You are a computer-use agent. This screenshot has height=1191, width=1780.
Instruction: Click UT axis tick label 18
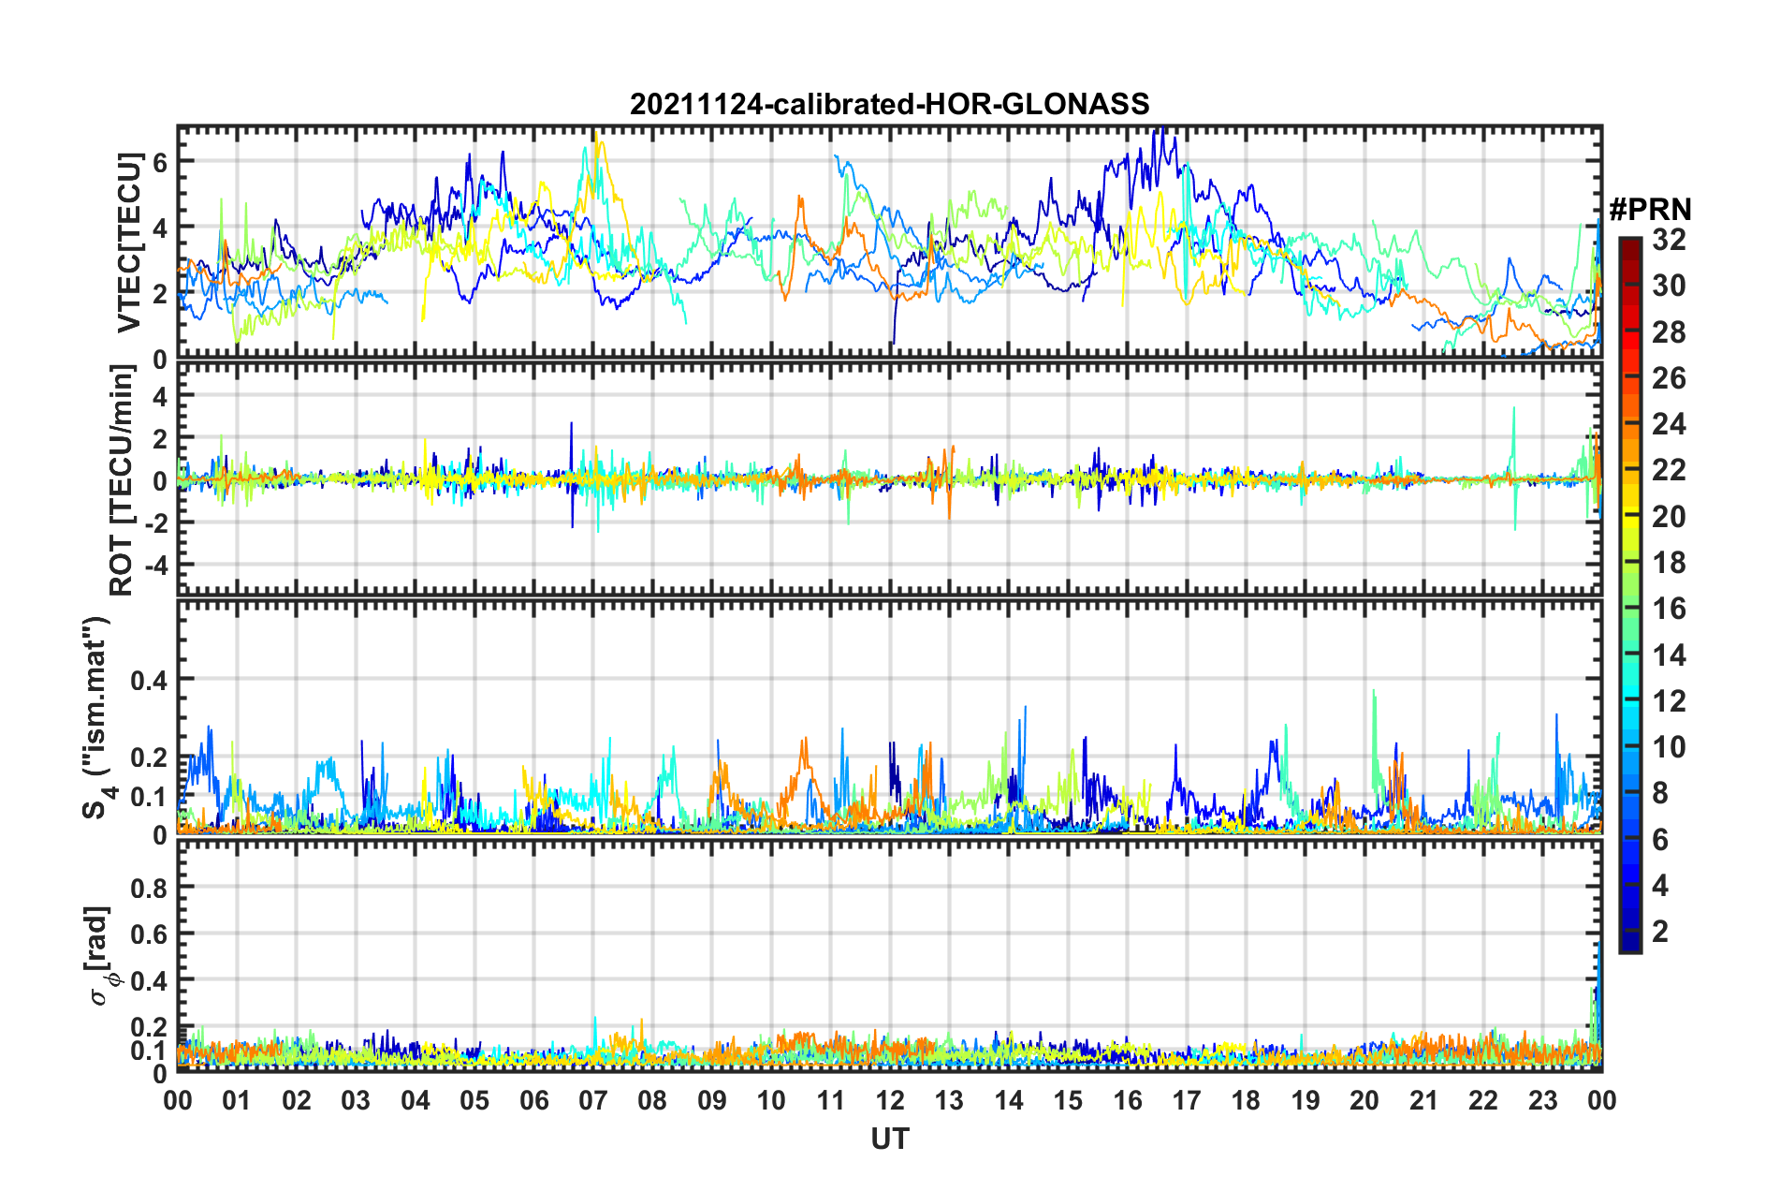coord(1246,1100)
